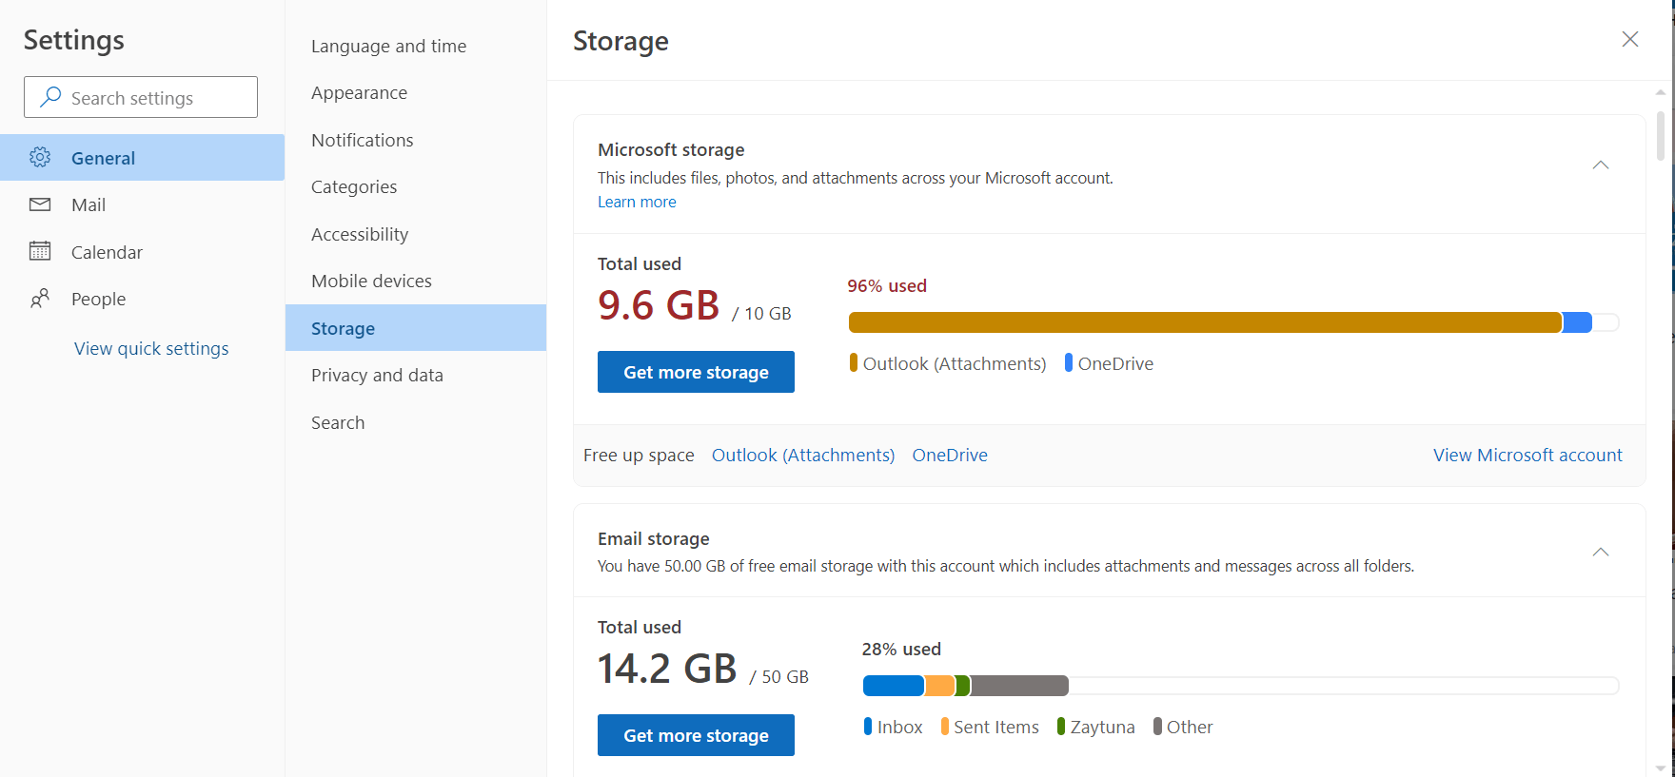1675x777 pixels.
Task: Click Get more storage under Email storage
Action: [x=696, y=735]
